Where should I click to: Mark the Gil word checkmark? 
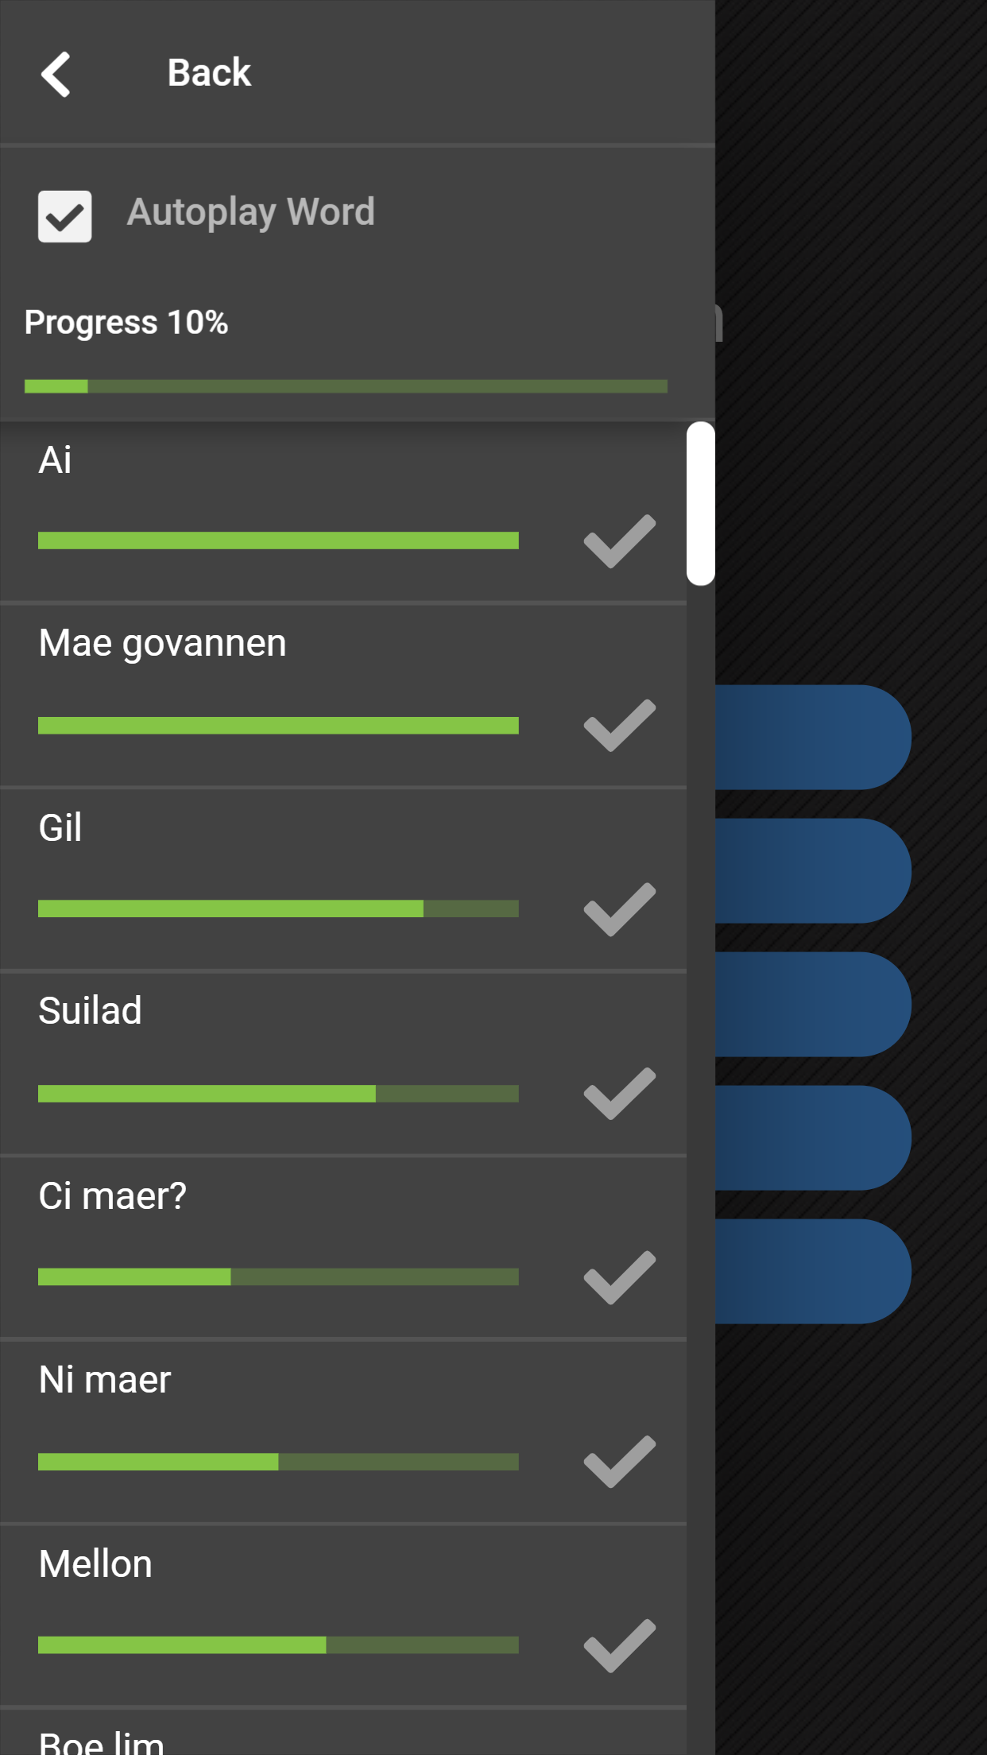(x=619, y=909)
